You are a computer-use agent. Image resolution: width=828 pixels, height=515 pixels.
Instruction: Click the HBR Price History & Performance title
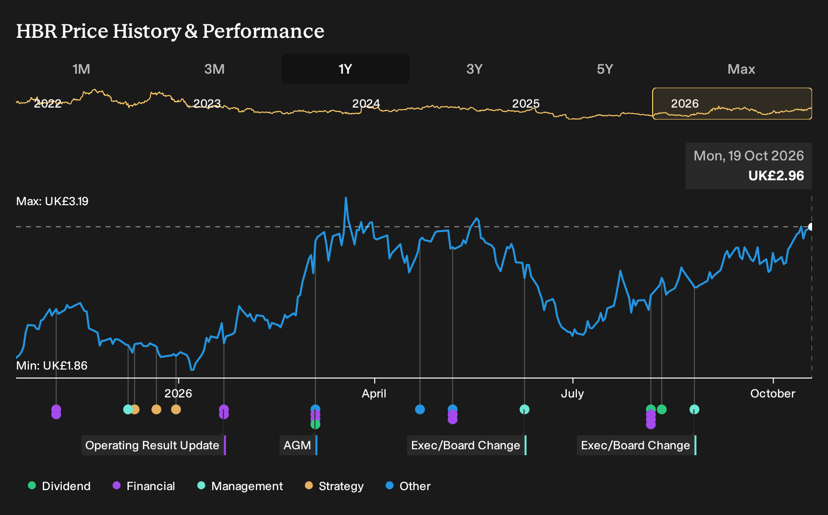tap(170, 31)
